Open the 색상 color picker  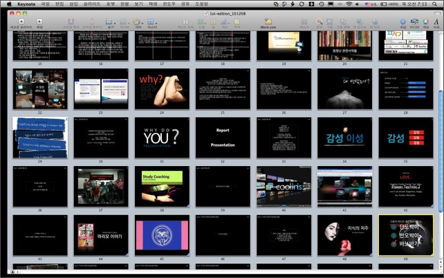[x=425, y=24]
